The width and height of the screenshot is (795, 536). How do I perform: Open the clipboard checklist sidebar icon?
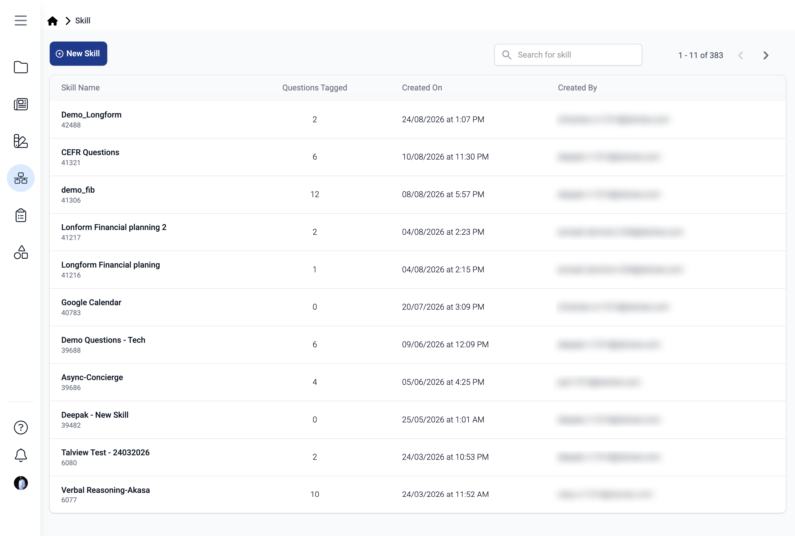21,215
